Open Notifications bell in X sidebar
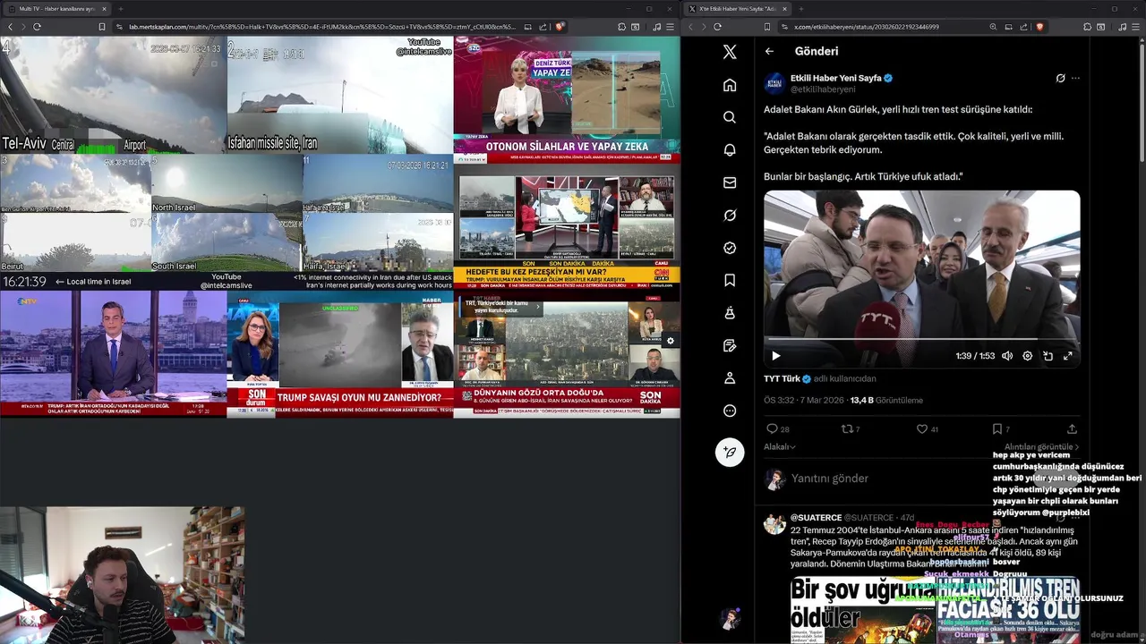Screen dimensions: 1146x644 click(730, 150)
